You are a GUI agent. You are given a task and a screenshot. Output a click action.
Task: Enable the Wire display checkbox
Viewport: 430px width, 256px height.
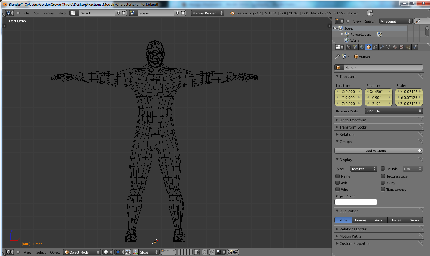(x=337, y=189)
